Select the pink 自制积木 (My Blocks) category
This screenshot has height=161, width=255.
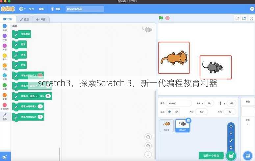coord(5,106)
